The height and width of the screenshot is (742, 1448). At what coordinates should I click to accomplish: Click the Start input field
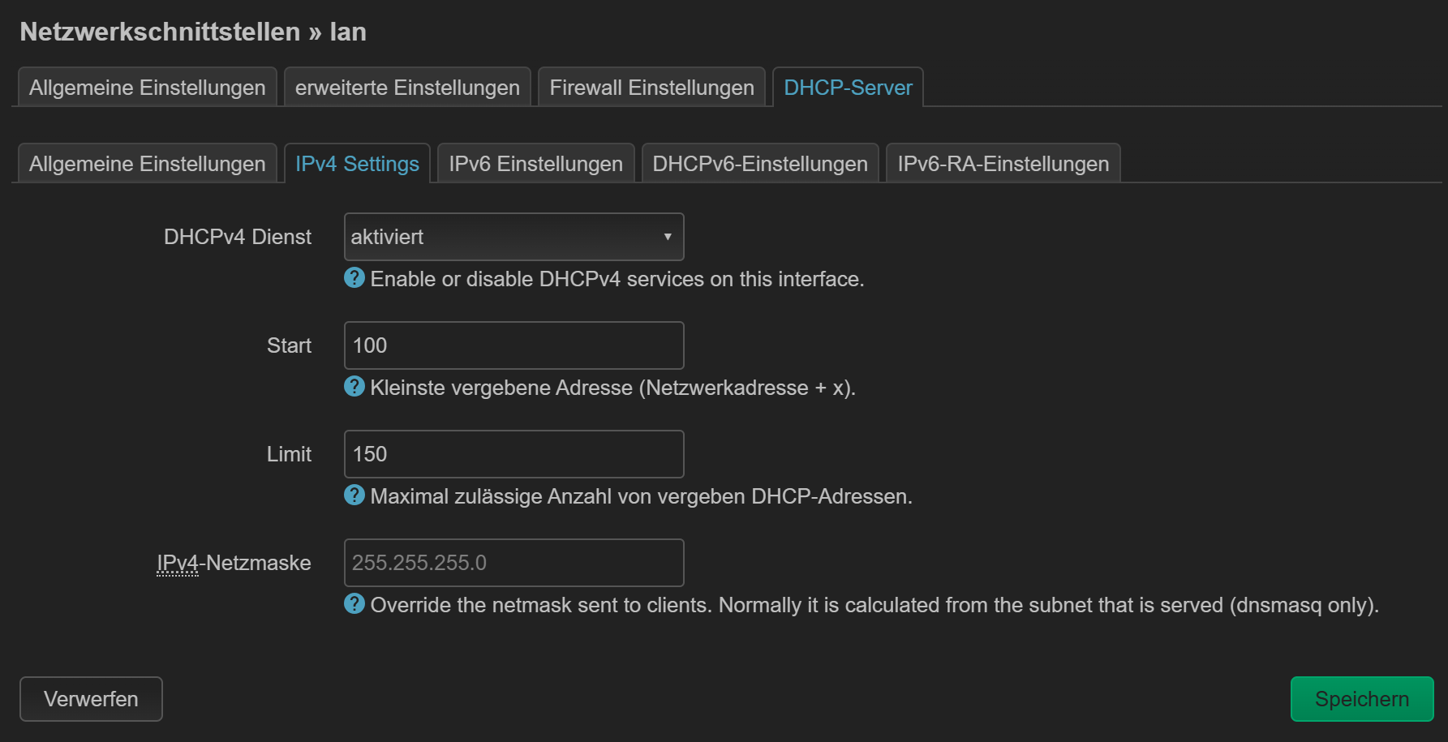point(513,345)
